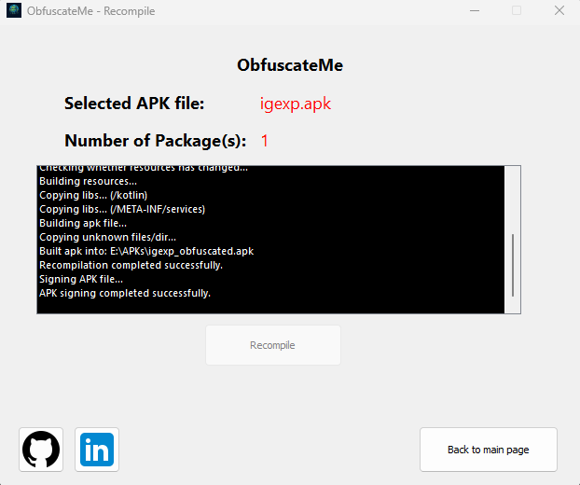
Task: Click the 'Signing APK file...' log line
Action: pyautogui.click(x=81, y=279)
